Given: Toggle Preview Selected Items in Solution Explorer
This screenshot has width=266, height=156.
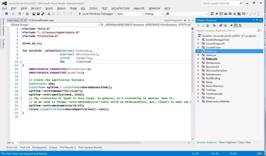Looking at the screenshot, I should coord(236,25).
